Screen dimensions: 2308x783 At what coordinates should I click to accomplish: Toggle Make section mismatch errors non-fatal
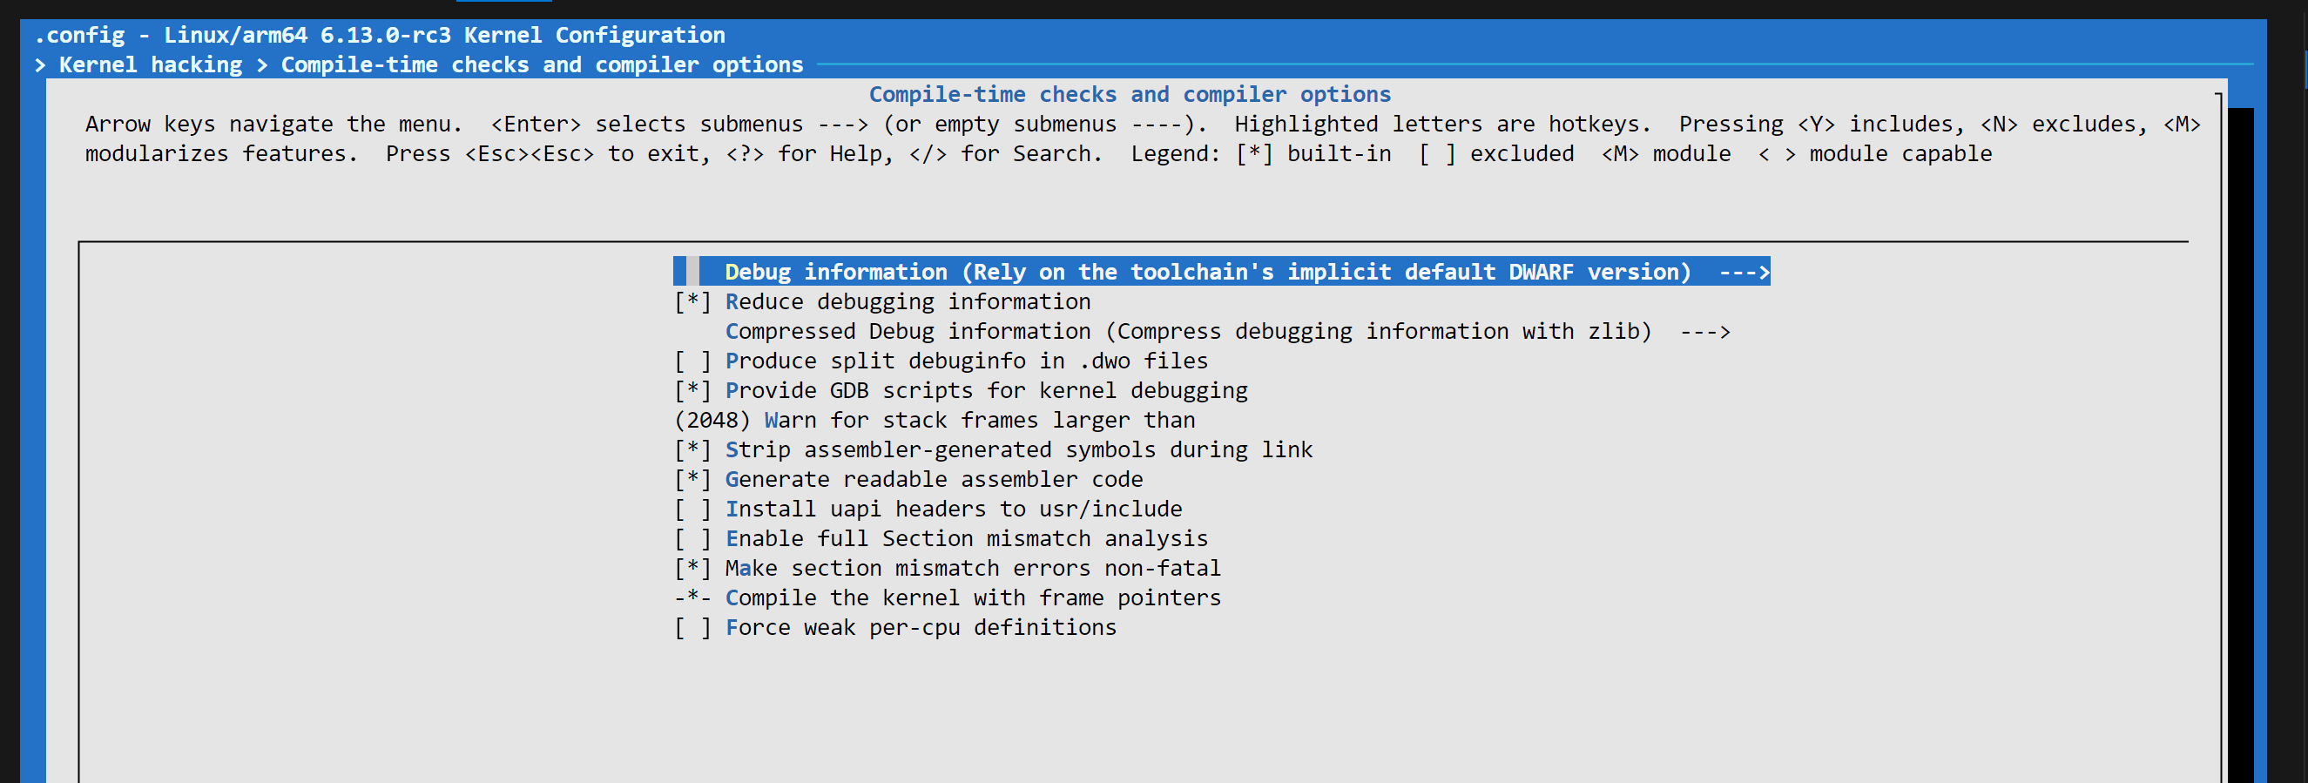click(692, 568)
